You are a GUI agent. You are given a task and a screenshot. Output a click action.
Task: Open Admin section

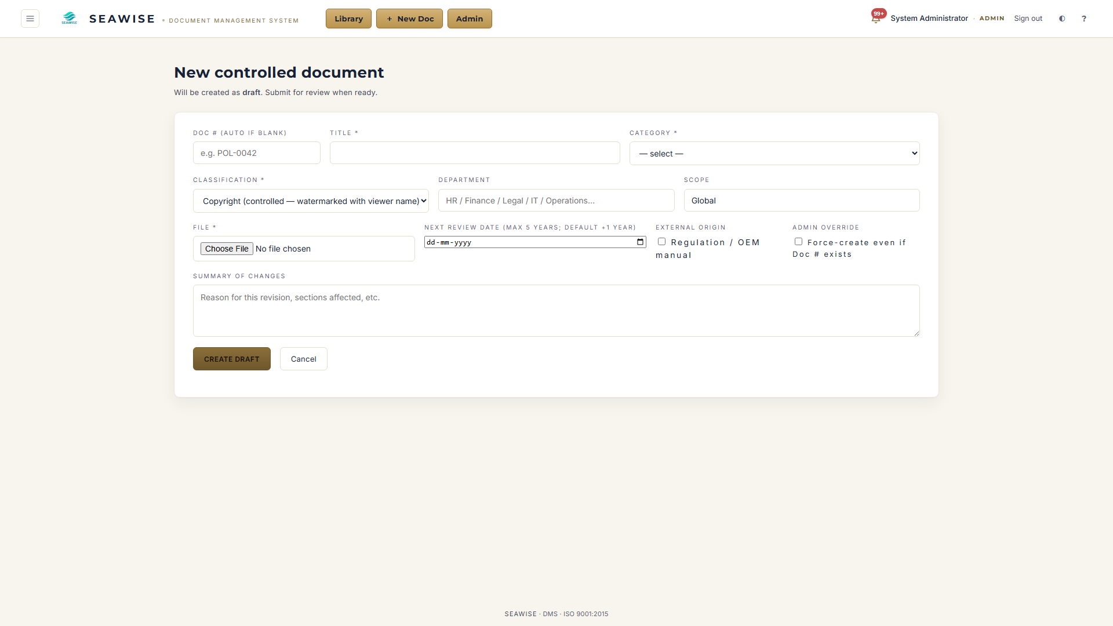pyautogui.click(x=470, y=19)
